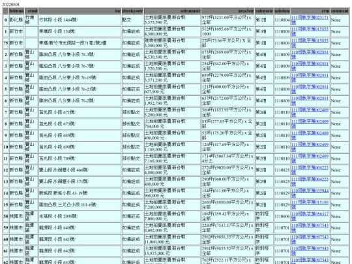Image resolution: width=352 pixels, height=264 pixels.
Task: Select the 7,200,000 元 sale amount cell
Action: tap(172, 205)
